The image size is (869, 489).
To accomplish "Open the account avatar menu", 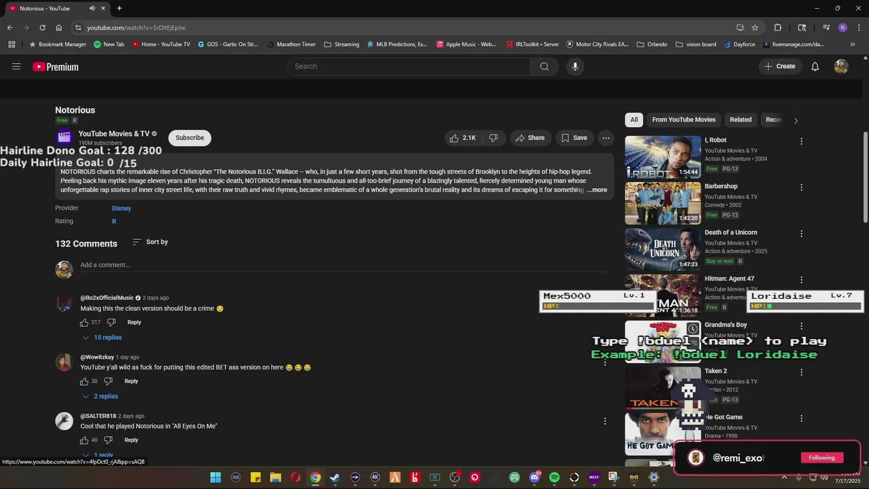I will coord(841,67).
